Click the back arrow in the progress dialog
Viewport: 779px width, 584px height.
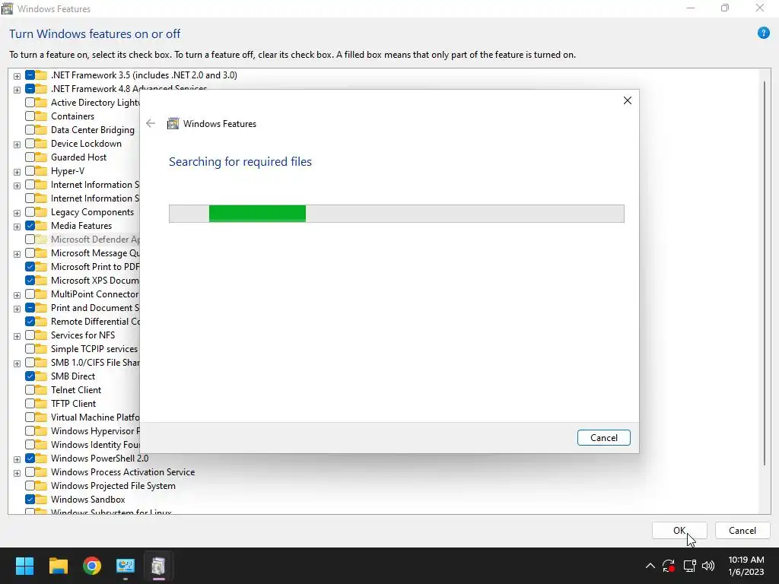tap(151, 124)
